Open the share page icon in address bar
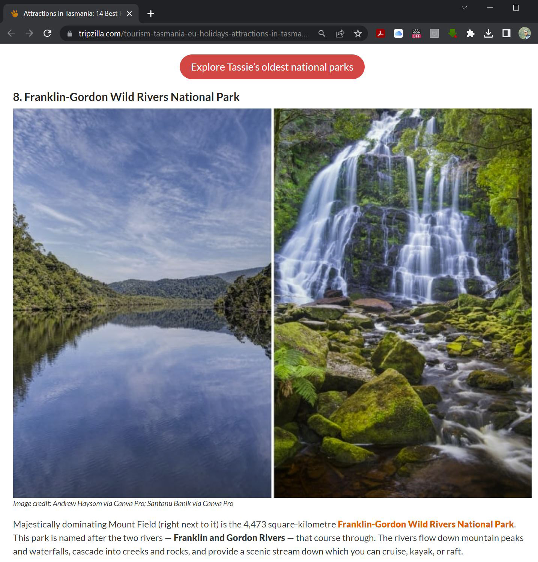The image size is (538, 562). pos(340,33)
